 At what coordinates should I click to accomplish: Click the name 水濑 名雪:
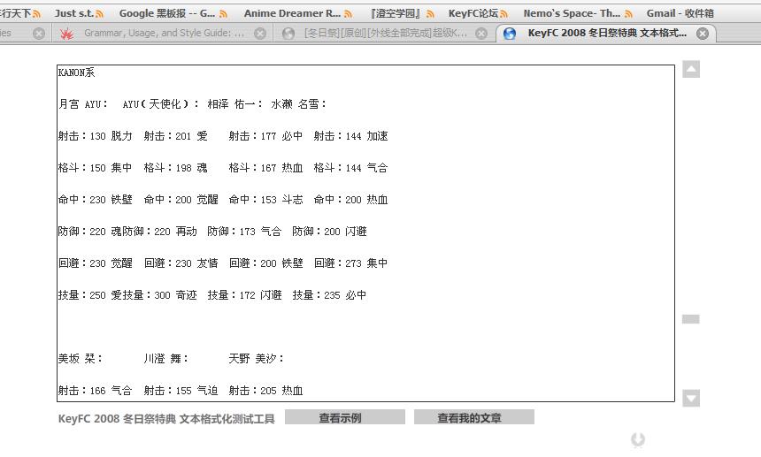(298, 104)
